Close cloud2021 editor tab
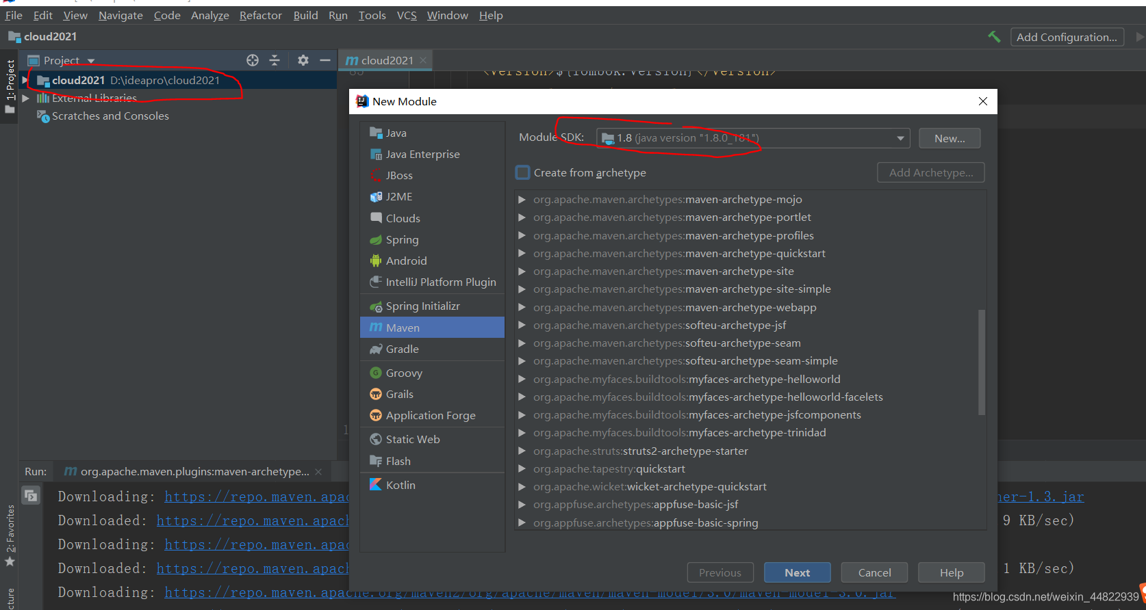The image size is (1146, 610). [423, 60]
